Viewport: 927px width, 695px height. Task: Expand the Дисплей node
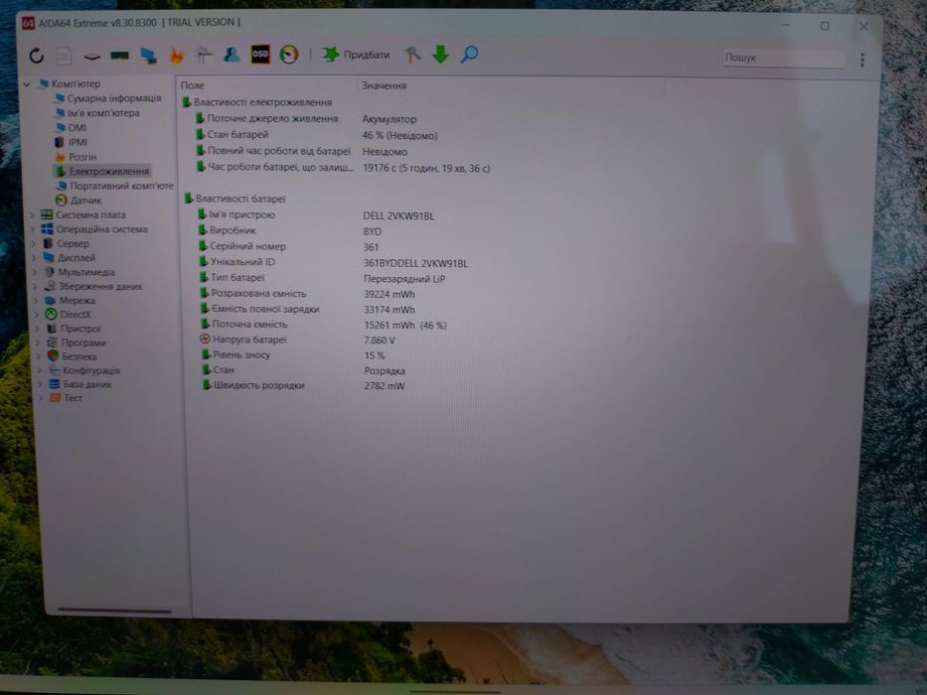(34, 258)
